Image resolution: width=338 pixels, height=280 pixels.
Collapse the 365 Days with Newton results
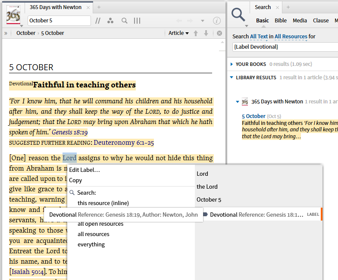point(238,102)
